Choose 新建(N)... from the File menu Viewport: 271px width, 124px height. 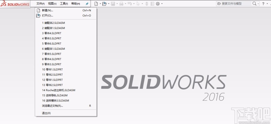(x=66, y=10)
